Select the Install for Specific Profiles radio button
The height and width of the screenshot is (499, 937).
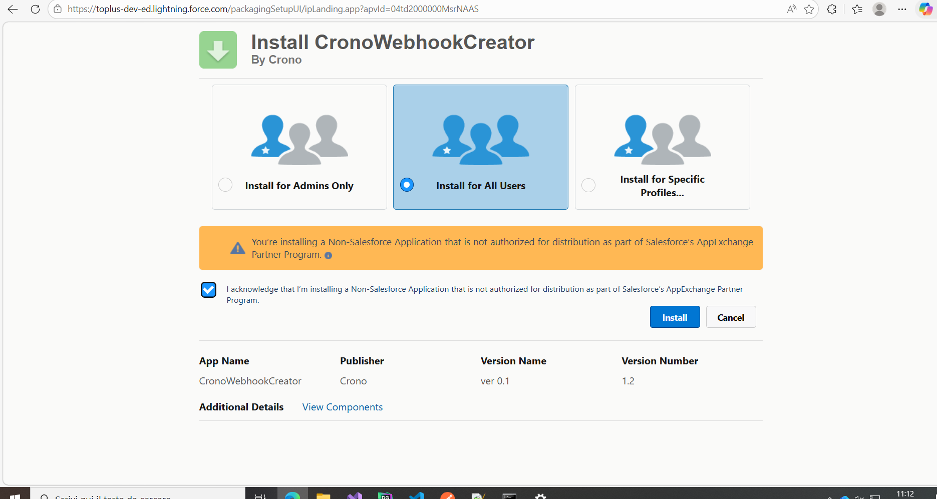point(588,185)
